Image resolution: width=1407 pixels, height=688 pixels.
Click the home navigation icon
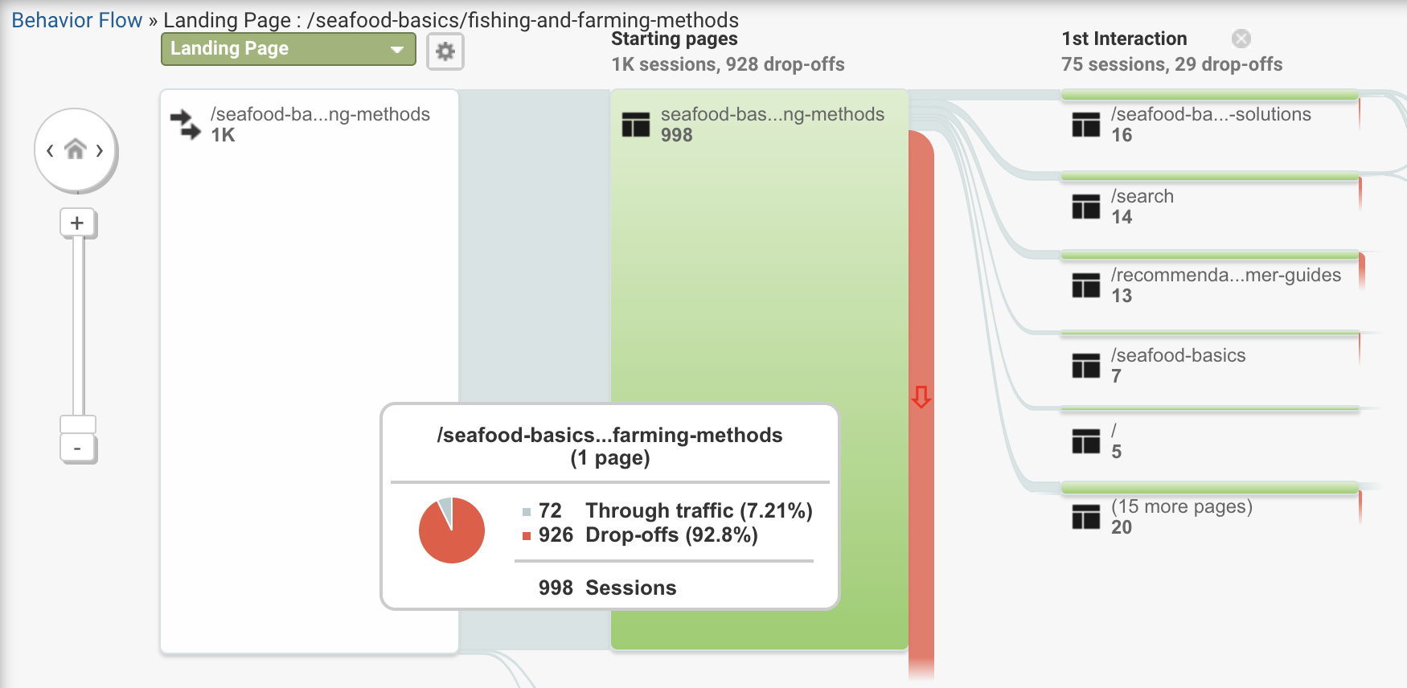pyautogui.click(x=76, y=149)
